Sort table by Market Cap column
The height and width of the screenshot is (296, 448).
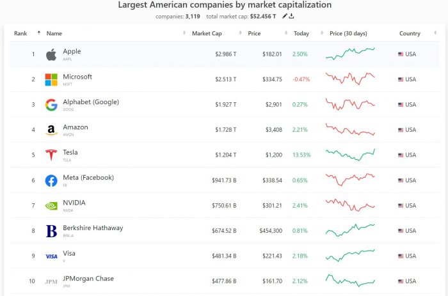(205, 33)
